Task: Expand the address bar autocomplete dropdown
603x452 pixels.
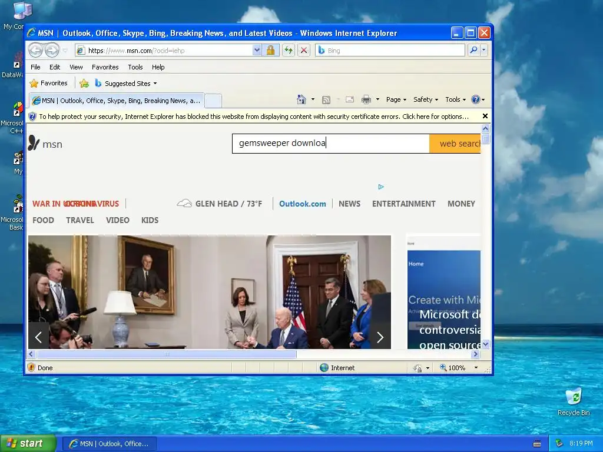Action: [257, 51]
